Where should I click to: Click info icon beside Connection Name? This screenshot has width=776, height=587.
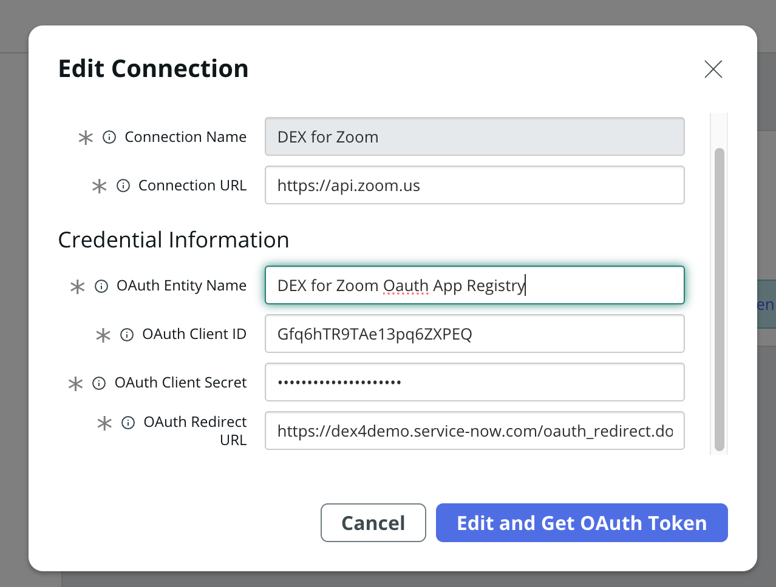[x=109, y=137]
